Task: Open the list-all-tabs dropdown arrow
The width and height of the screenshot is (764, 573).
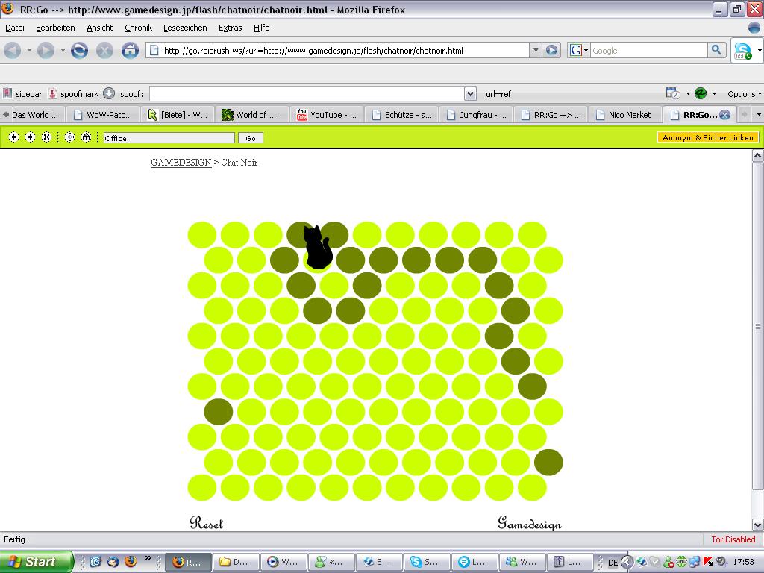Action: pos(758,114)
